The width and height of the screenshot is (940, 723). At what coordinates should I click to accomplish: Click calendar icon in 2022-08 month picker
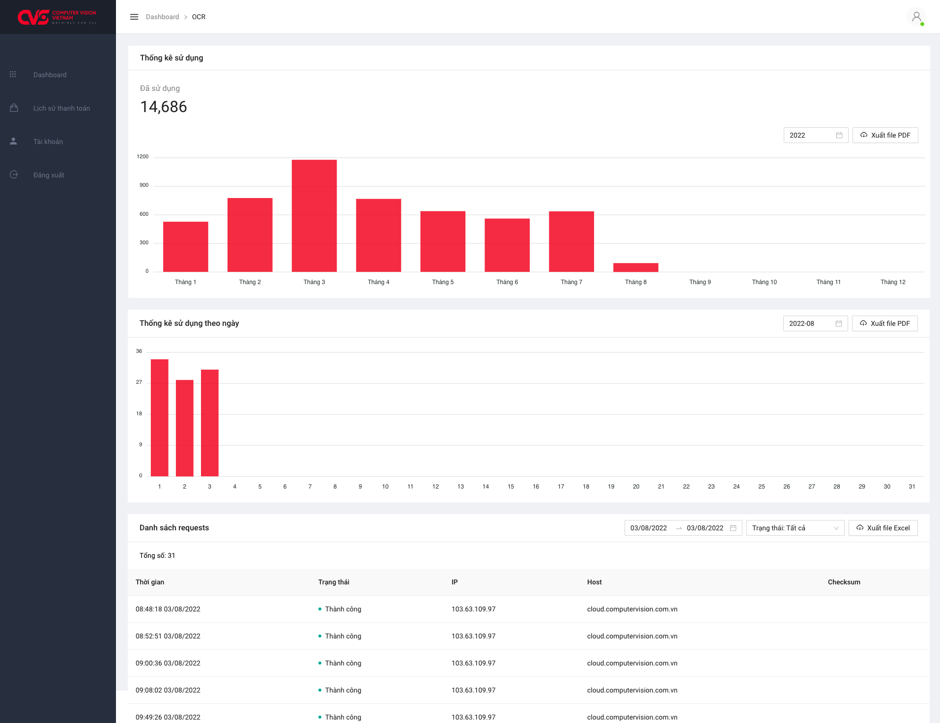click(x=839, y=323)
